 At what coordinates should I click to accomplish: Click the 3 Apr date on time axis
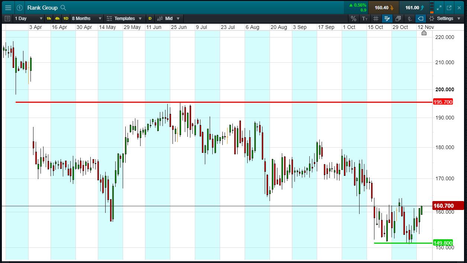coord(35,27)
